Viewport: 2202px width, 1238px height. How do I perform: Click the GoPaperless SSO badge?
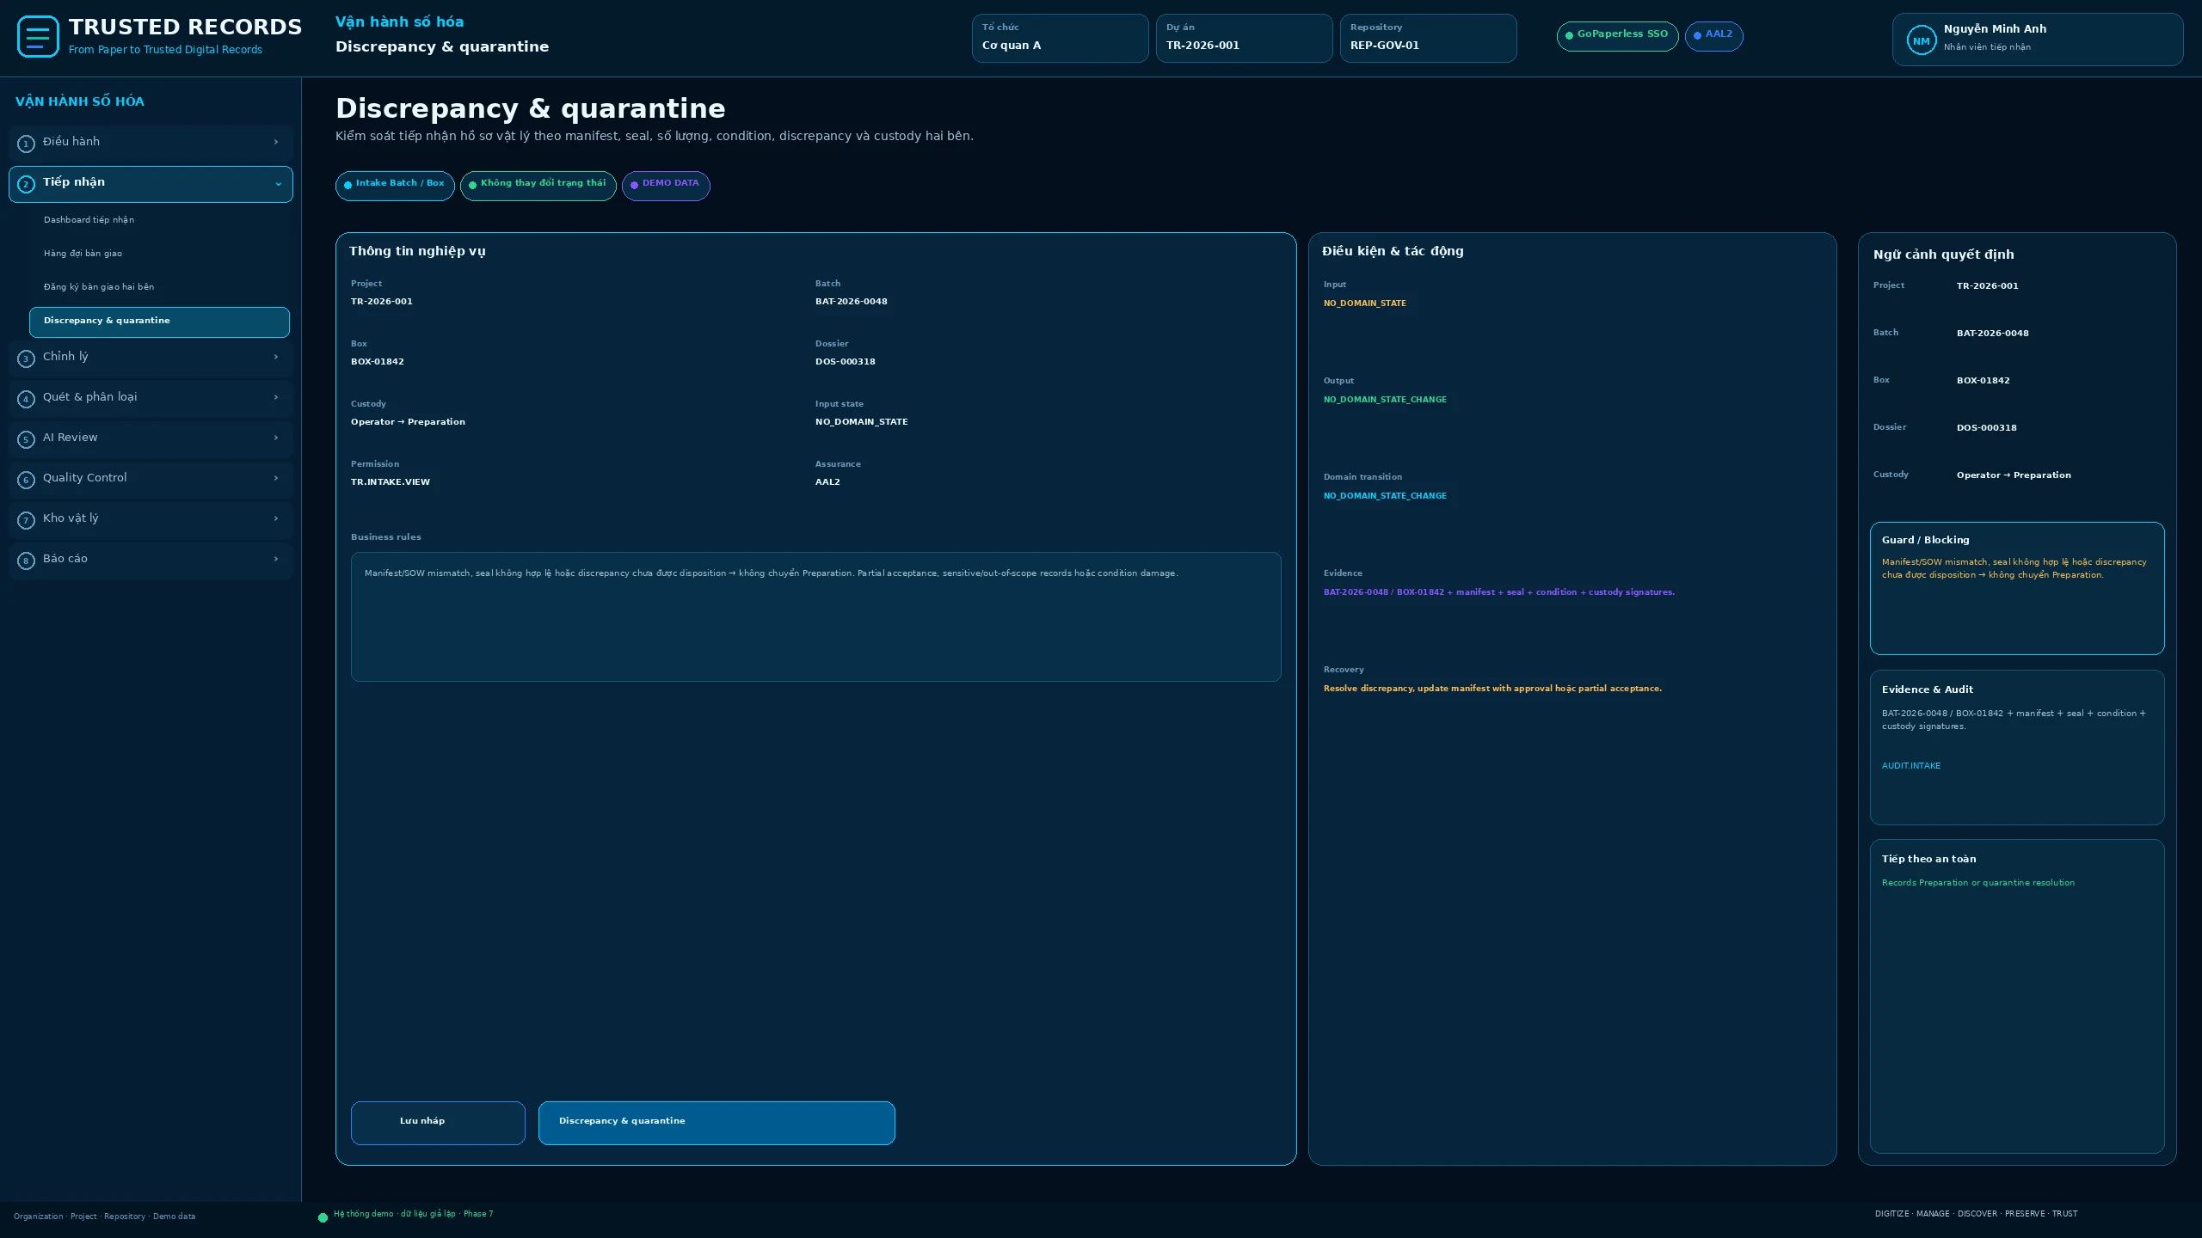tap(1617, 36)
